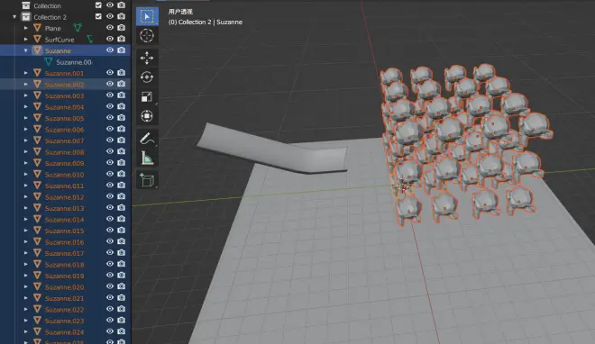Disable render for Suzanne.010 camera icon
This screenshot has width=595, height=344.
click(122, 174)
